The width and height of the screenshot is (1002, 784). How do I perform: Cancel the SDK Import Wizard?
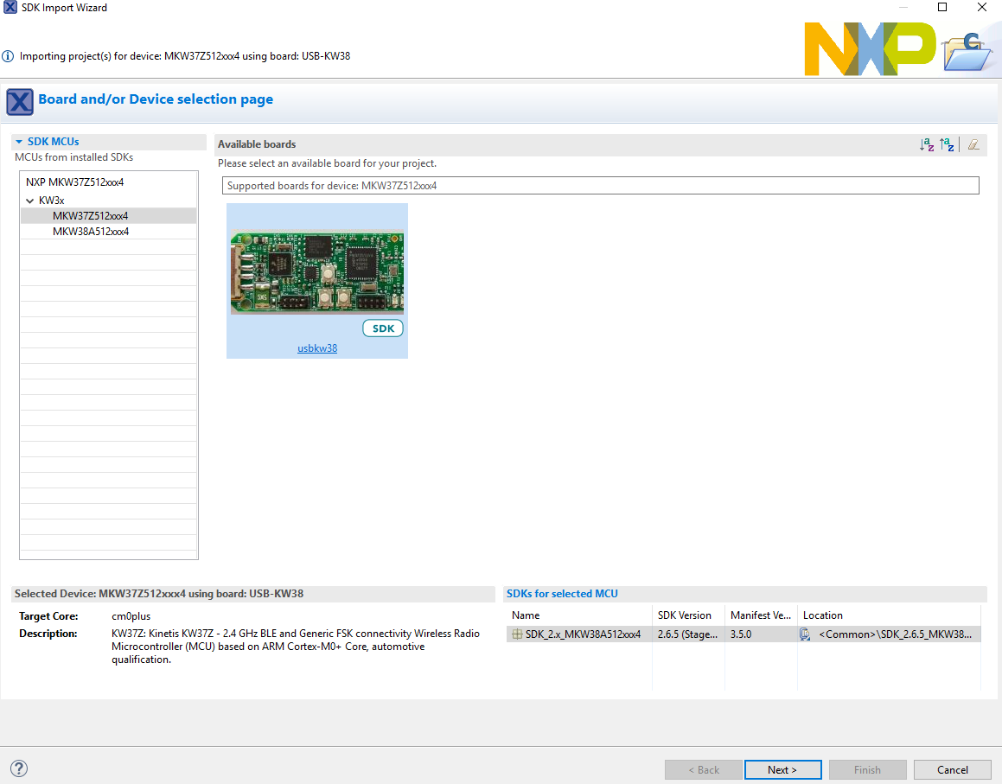pyautogui.click(x=952, y=769)
